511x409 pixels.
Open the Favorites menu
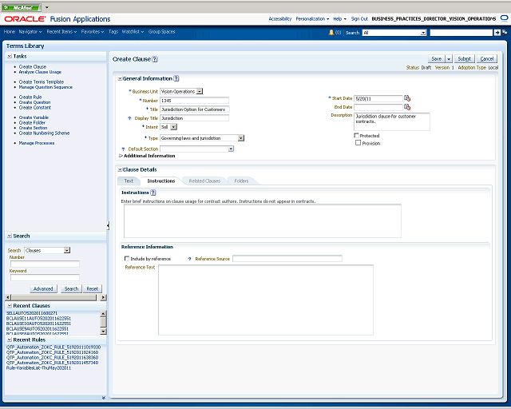click(93, 32)
